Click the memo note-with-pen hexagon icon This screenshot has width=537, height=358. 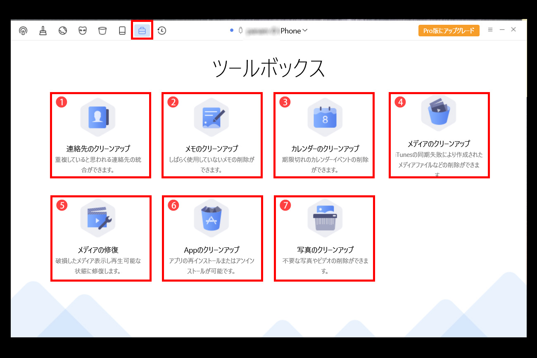click(x=211, y=117)
